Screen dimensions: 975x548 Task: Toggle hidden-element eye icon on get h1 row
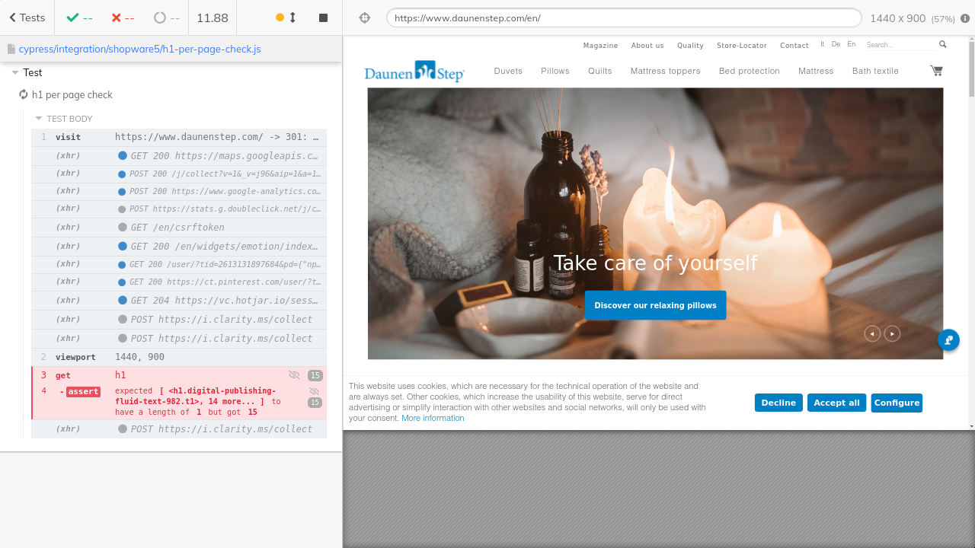point(294,375)
